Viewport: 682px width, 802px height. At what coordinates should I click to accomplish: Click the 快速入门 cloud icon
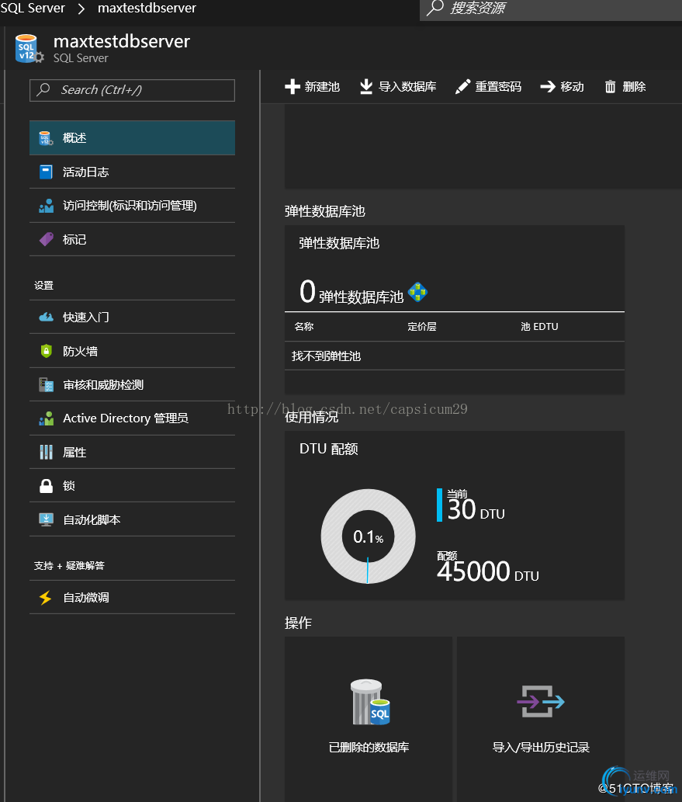(46, 317)
